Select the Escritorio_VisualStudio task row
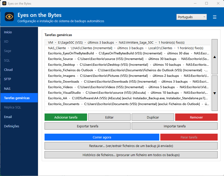 click(128, 93)
